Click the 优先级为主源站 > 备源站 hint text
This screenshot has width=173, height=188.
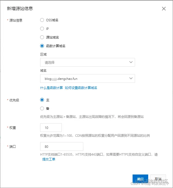pos(92,117)
